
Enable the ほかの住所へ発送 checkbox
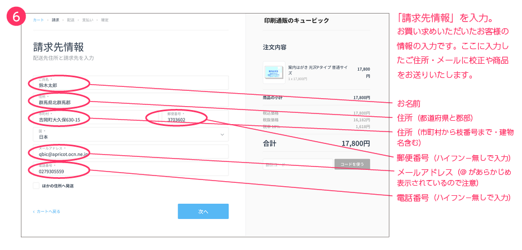click(36, 186)
